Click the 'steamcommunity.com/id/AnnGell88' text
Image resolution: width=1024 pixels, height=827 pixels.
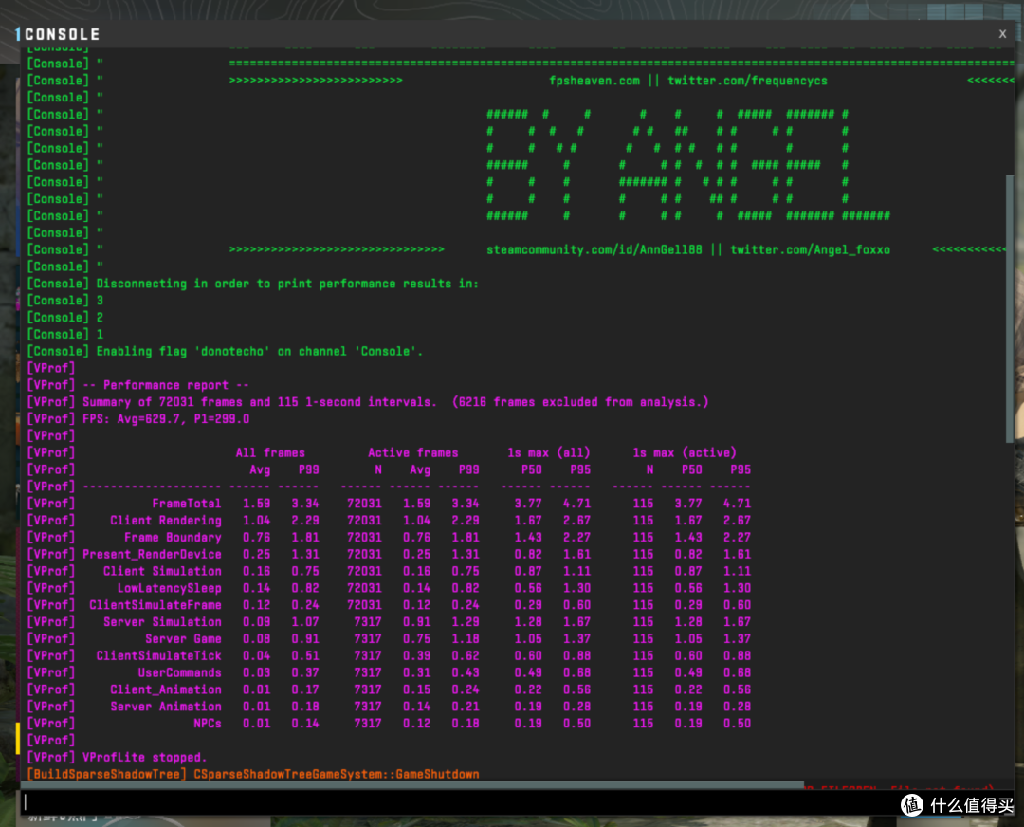[x=594, y=250]
